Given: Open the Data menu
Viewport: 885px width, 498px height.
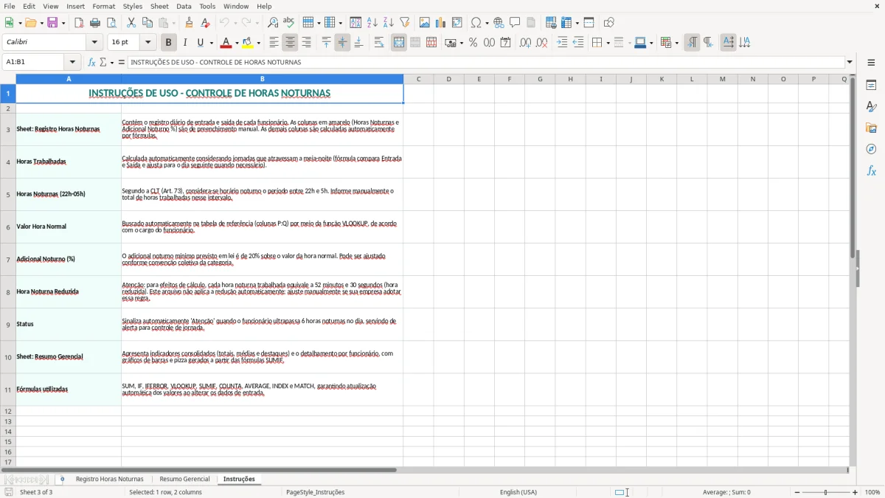Looking at the screenshot, I should pyautogui.click(x=184, y=6).
